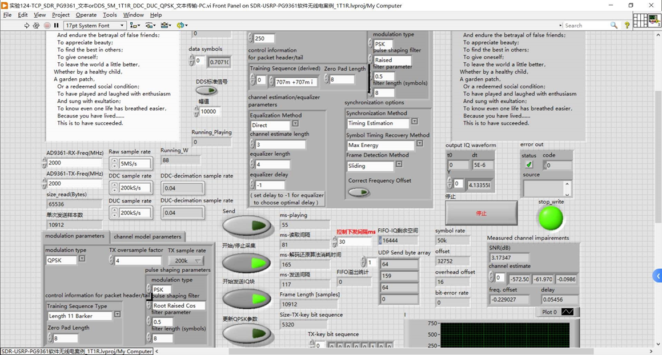
Task: Open the Help menu
Action: pos(156,15)
